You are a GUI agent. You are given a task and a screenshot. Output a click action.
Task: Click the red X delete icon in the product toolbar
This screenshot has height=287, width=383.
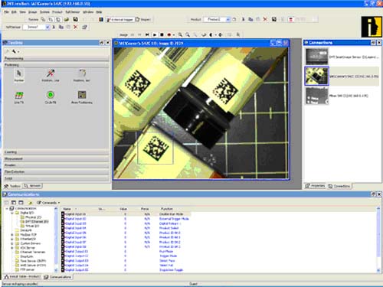pyautogui.click(x=265, y=19)
